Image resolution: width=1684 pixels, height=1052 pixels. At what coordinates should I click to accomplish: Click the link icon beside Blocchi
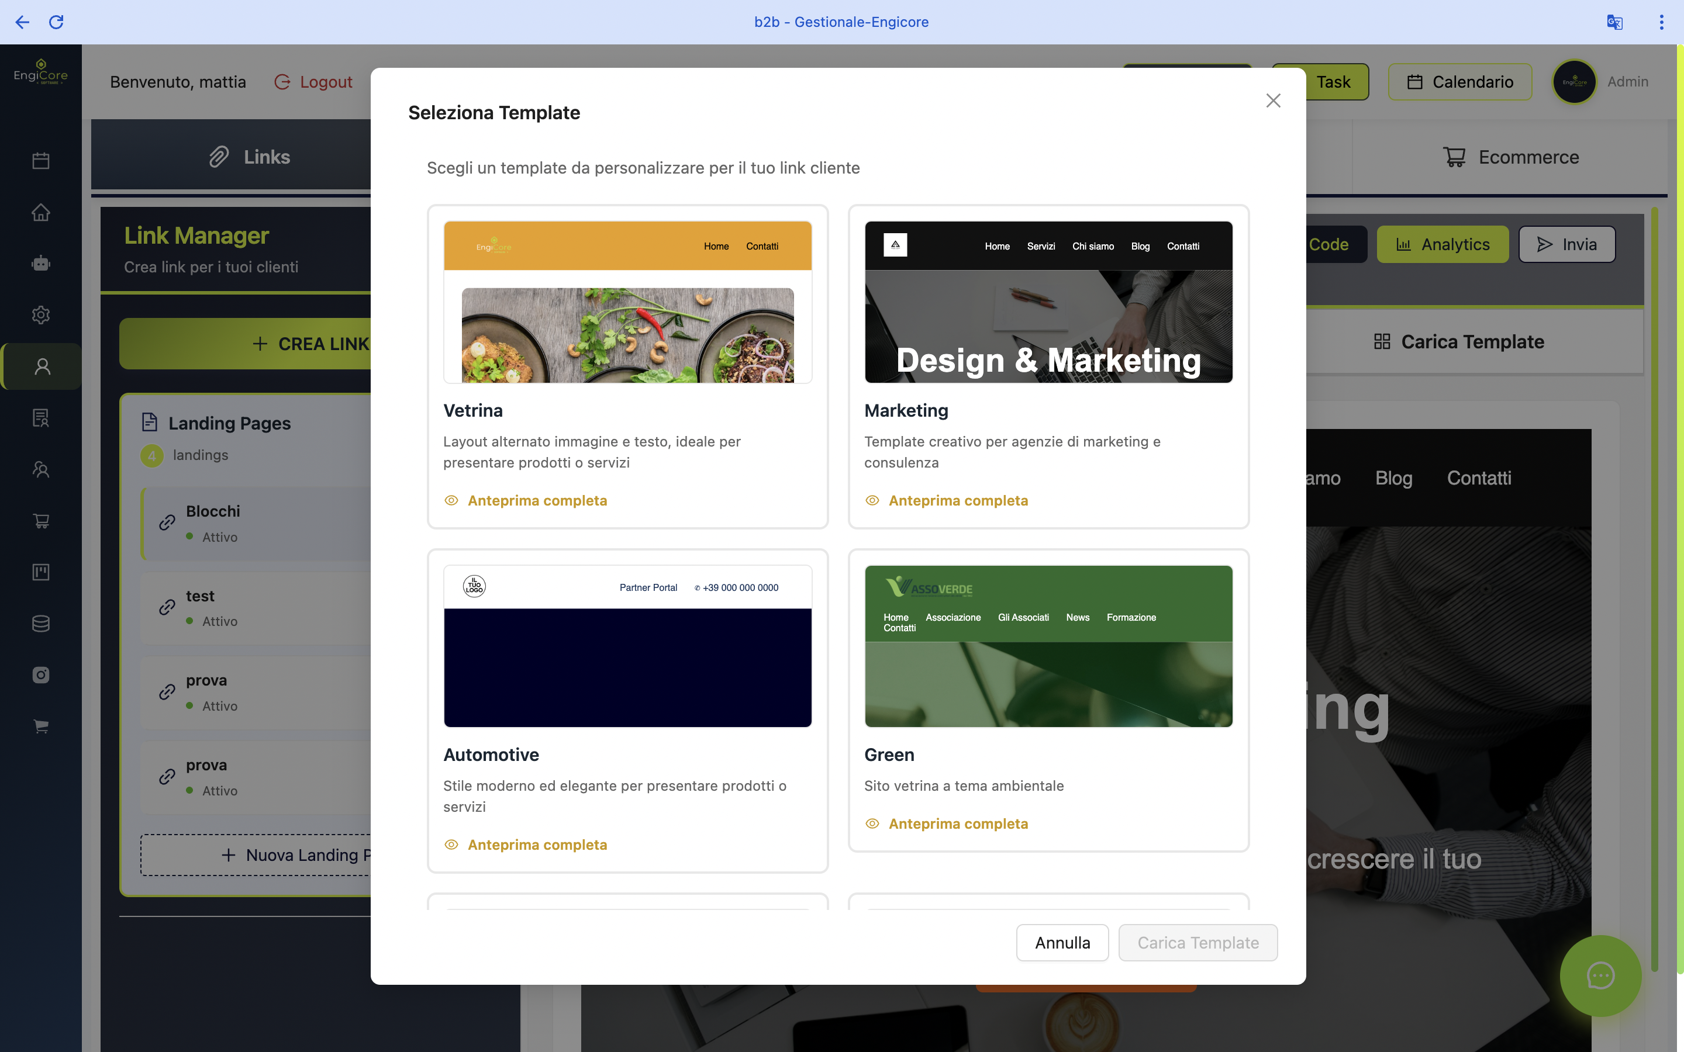pos(167,522)
